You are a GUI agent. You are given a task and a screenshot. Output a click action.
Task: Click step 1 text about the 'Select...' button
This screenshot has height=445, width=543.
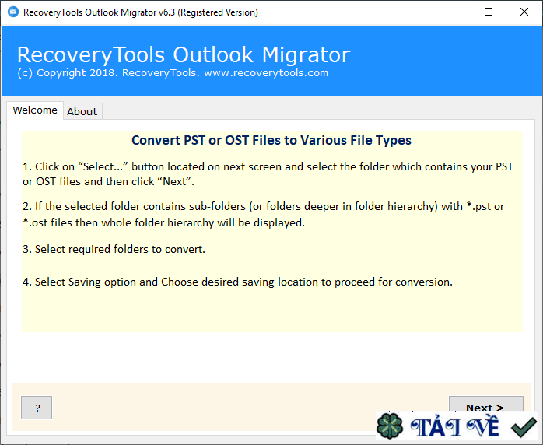tap(268, 173)
